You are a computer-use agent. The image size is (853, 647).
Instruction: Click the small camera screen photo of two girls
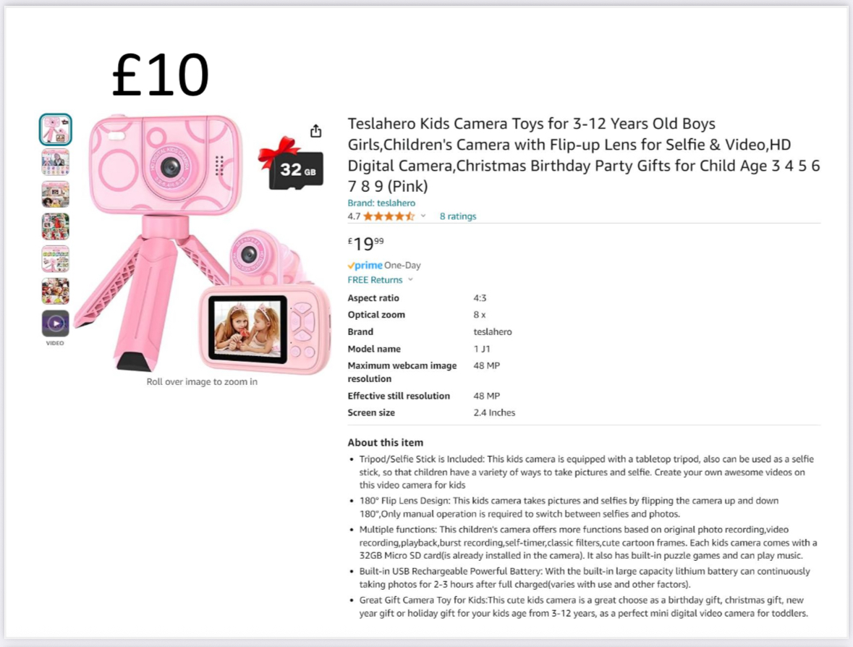click(x=247, y=329)
